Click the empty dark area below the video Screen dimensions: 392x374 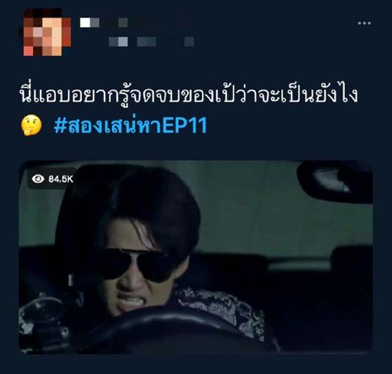coord(196,364)
